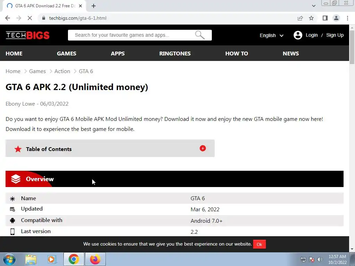Click the Games breadcrumb link
Screen dimensions: 355x266
point(37,71)
